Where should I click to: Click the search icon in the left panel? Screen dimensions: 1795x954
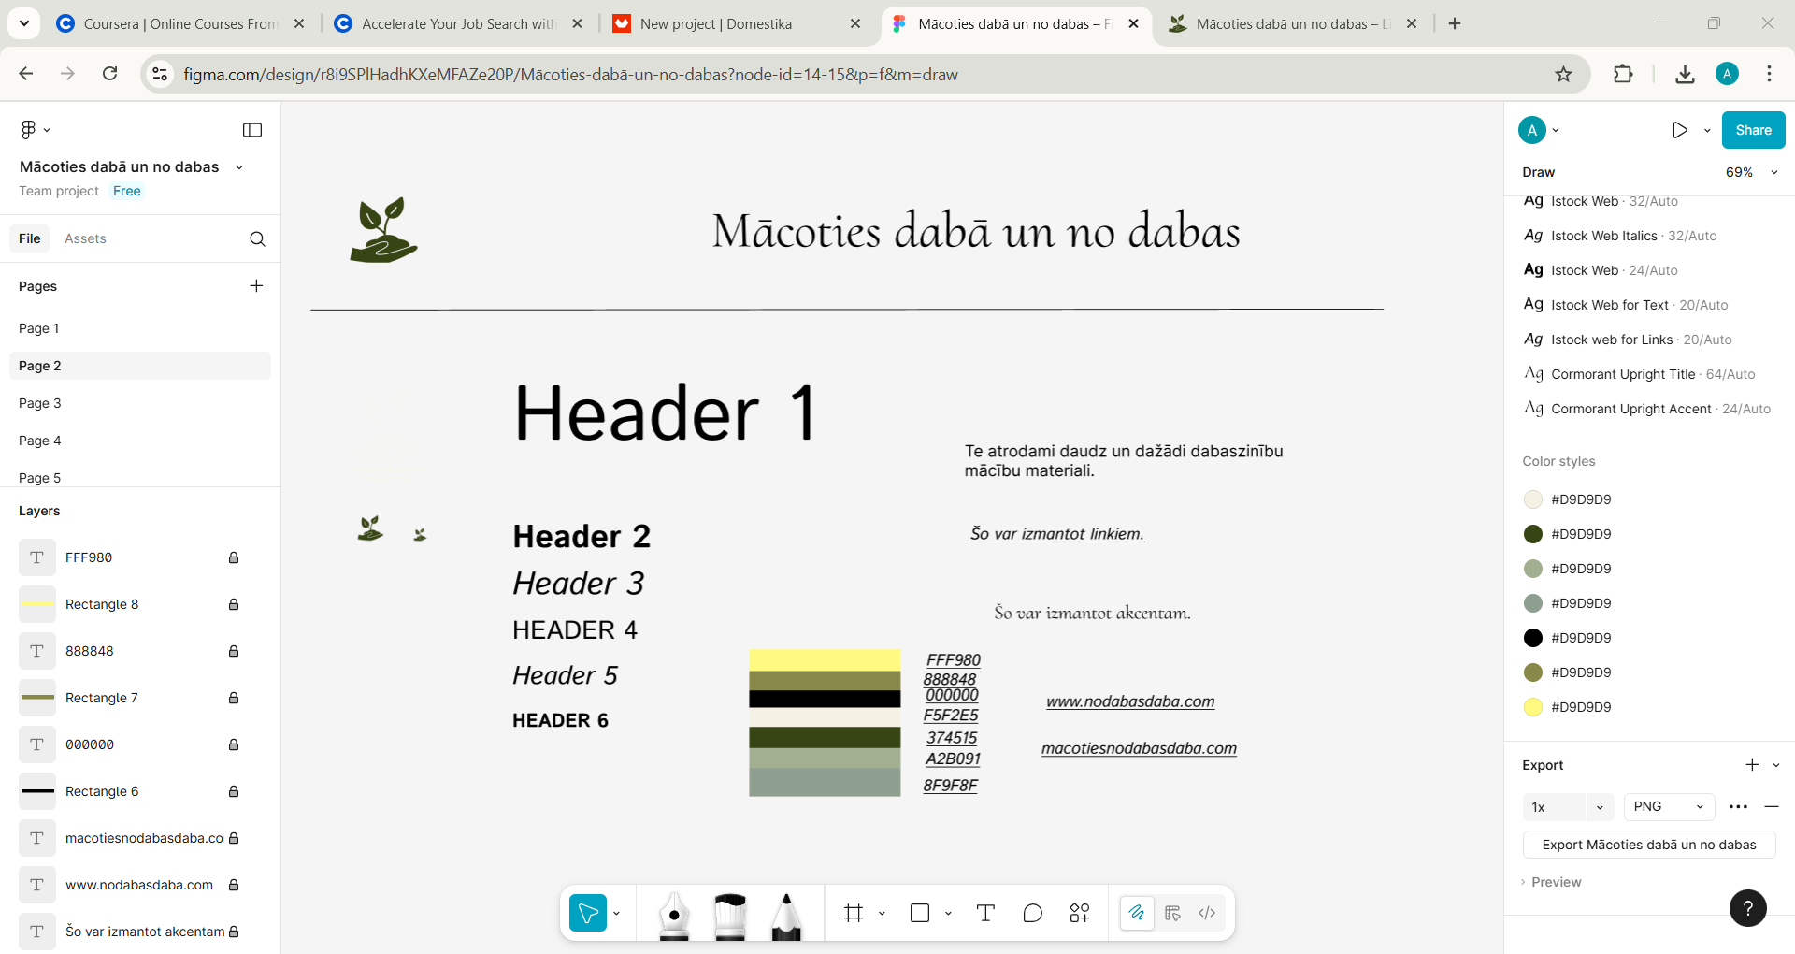257,239
